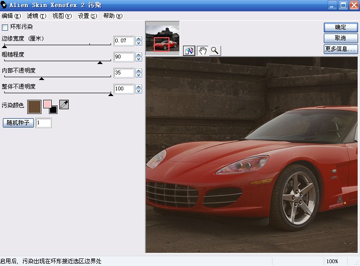Image resolution: width=360 pixels, height=266 pixels.
Task: Click the random seed input field
Action: pyautogui.click(x=43, y=123)
